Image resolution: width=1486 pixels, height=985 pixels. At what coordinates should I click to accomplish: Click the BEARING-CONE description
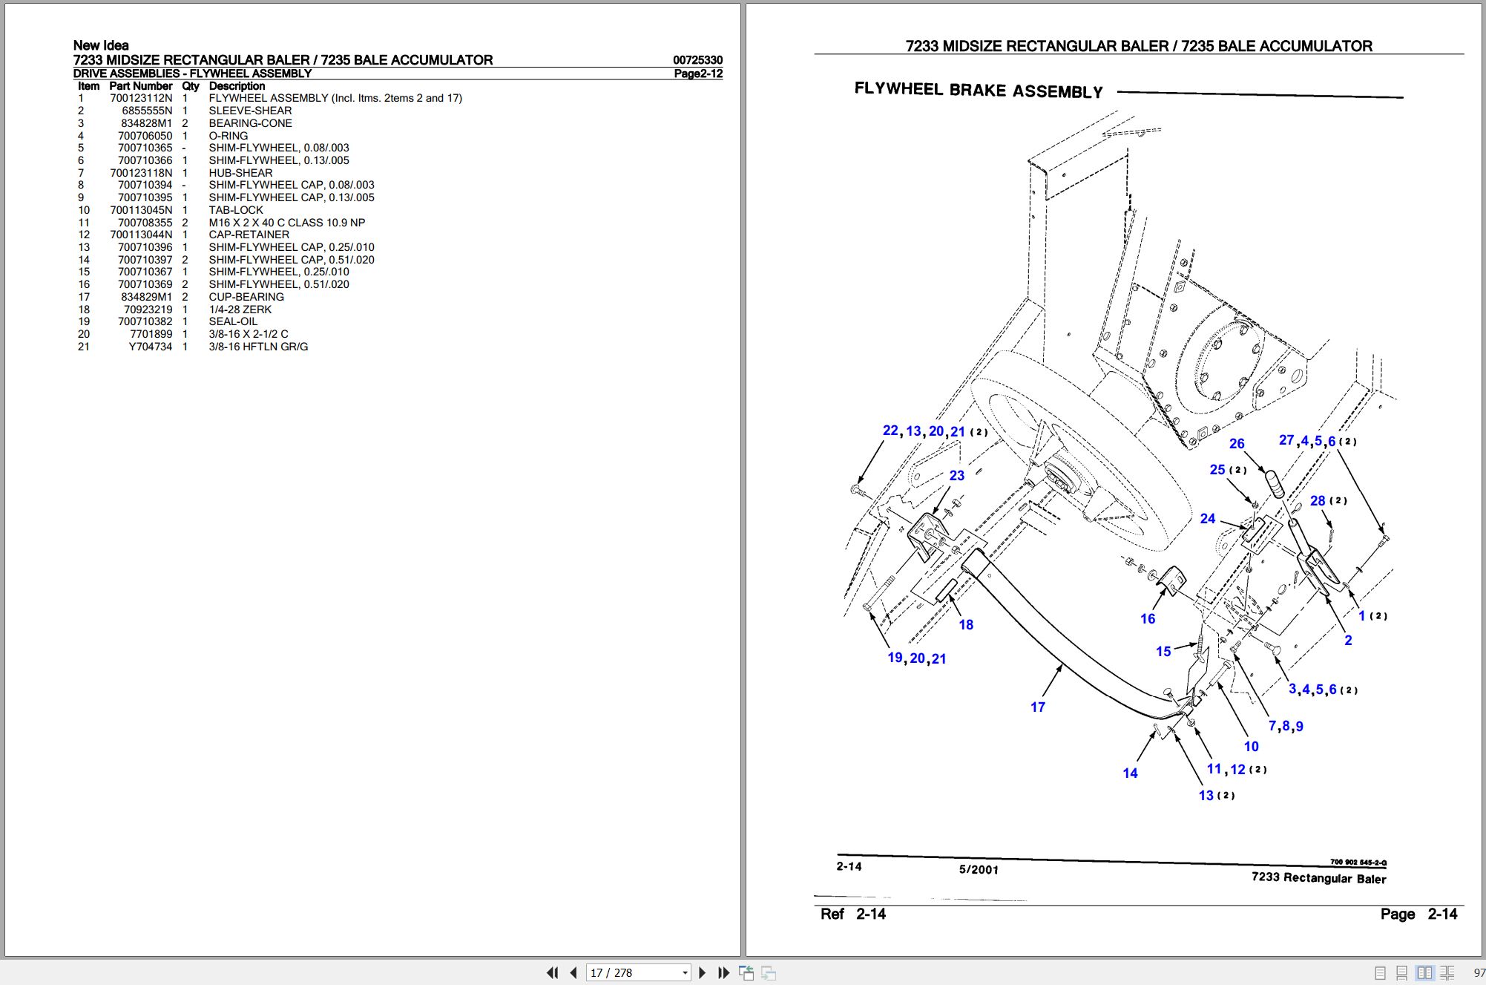(x=250, y=123)
